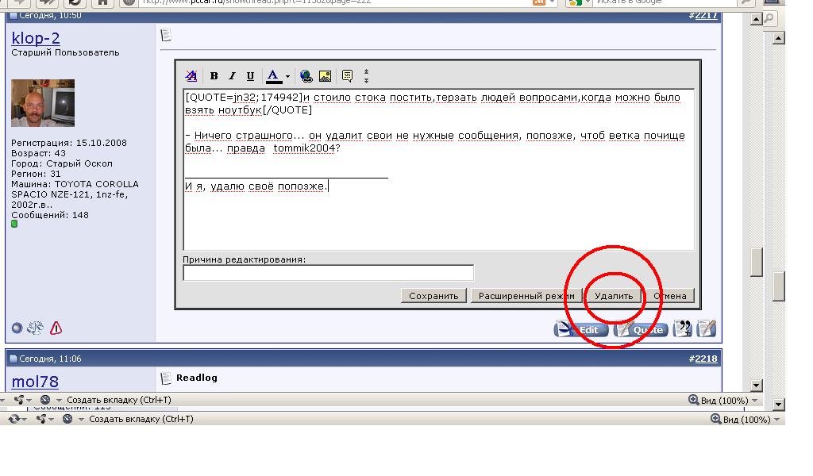Open the font color dropdown arrow
This screenshot has width=813, height=476.
(287, 77)
